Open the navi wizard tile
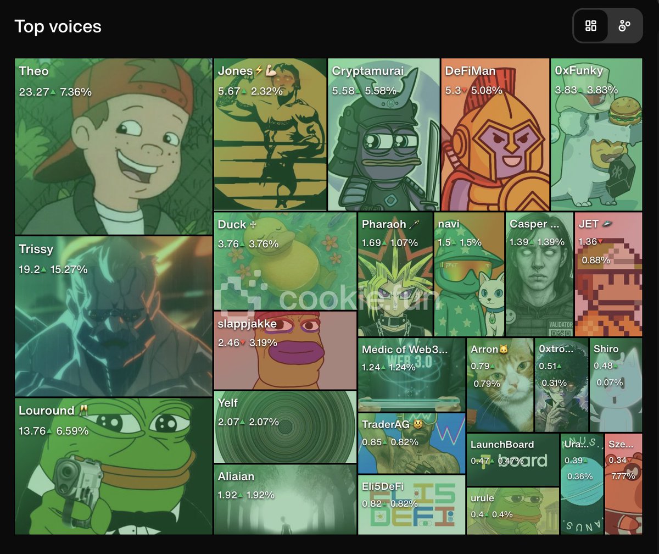Viewport: 659px width, 554px height. [470, 274]
